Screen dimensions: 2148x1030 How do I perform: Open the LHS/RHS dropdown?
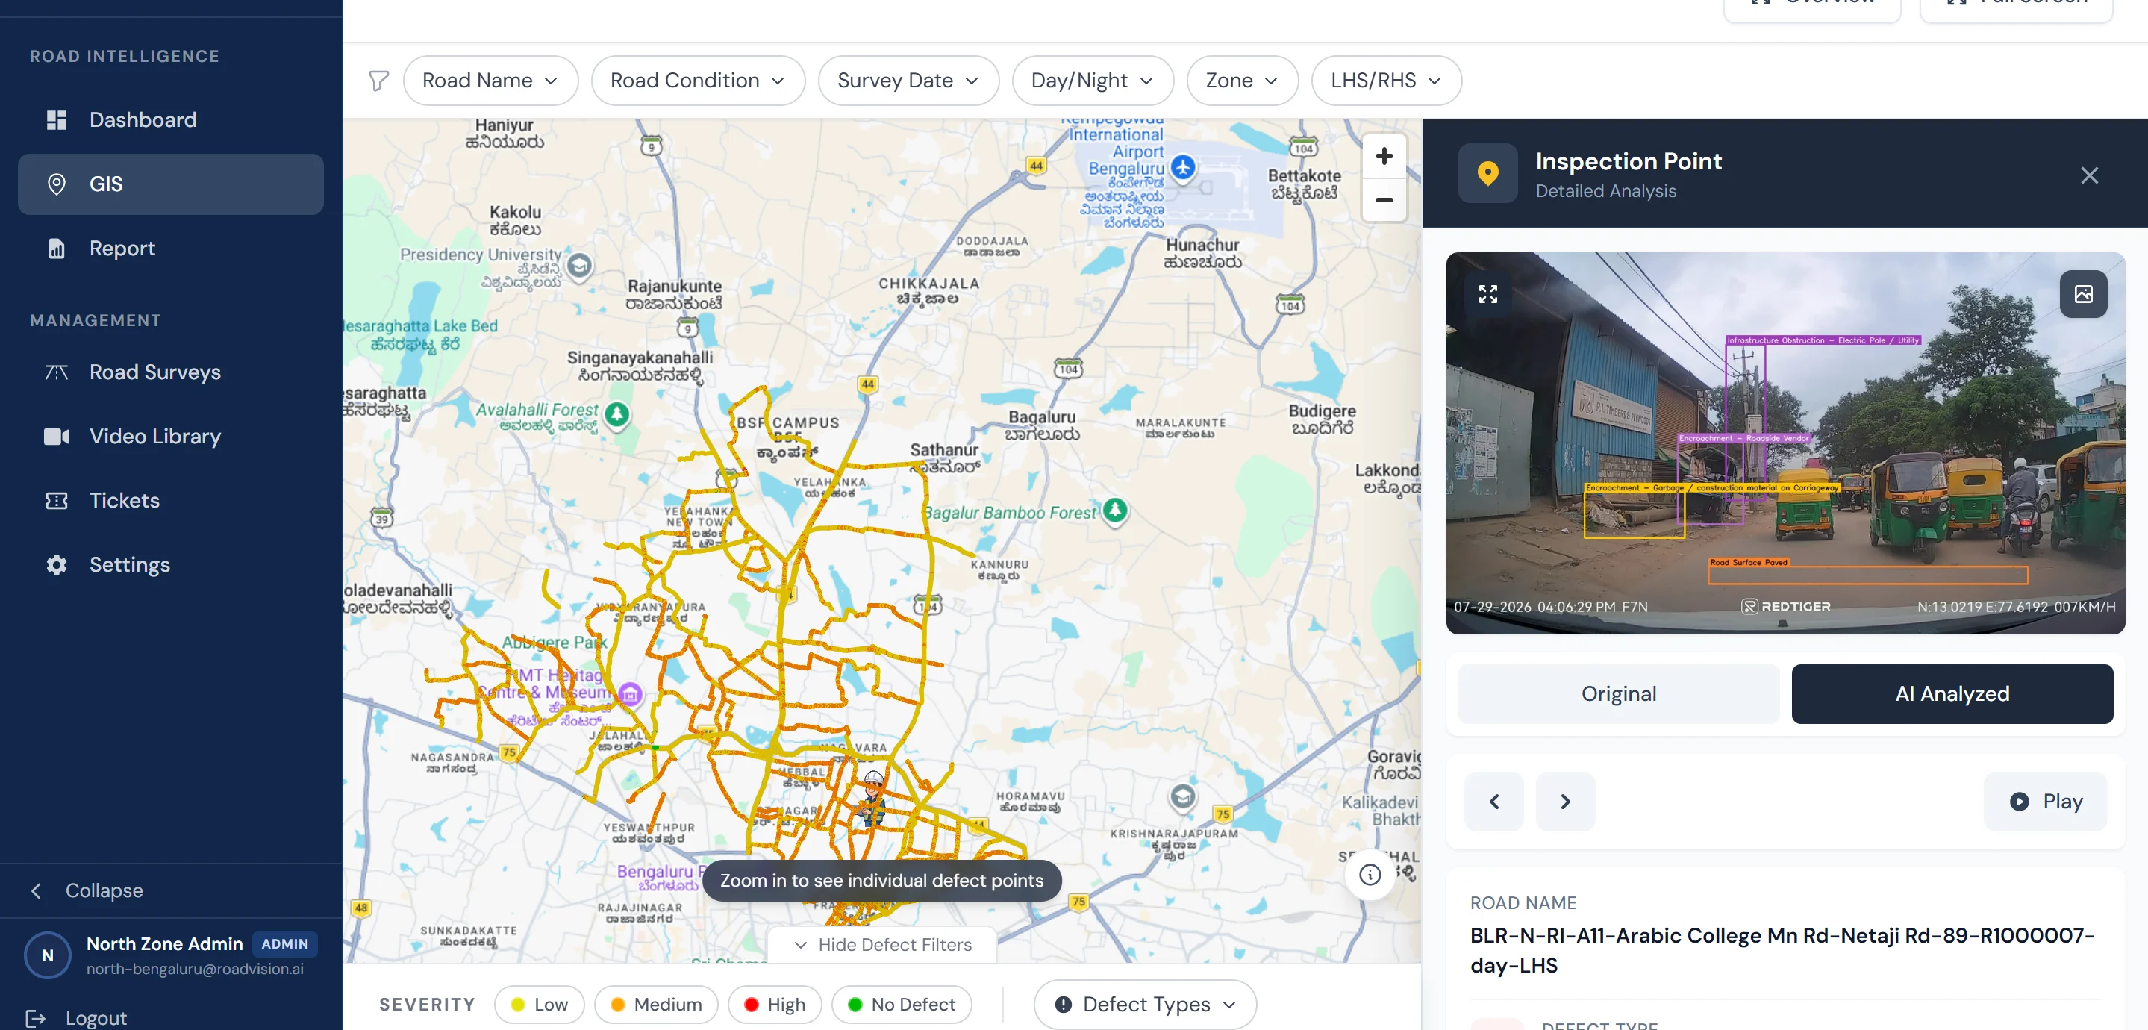[x=1386, y=81]
